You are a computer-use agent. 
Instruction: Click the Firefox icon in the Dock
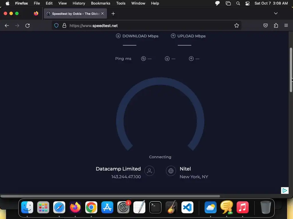[75, 207]
